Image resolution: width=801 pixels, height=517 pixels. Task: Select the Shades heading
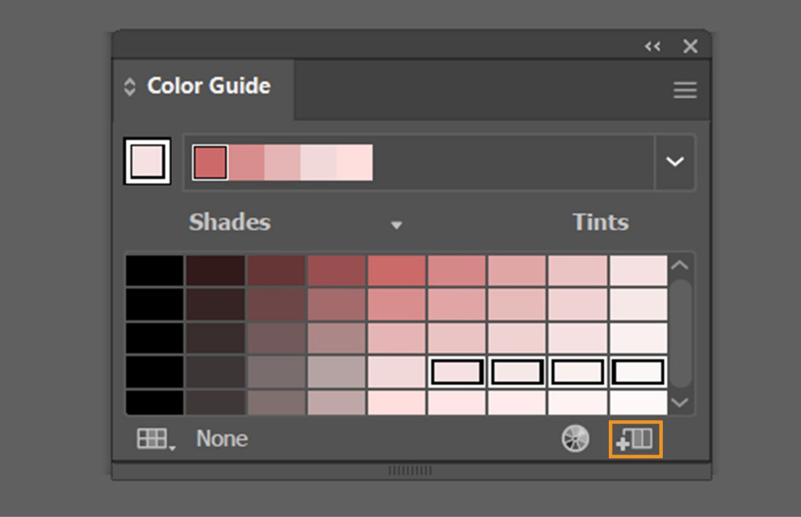tap(229, 222)
